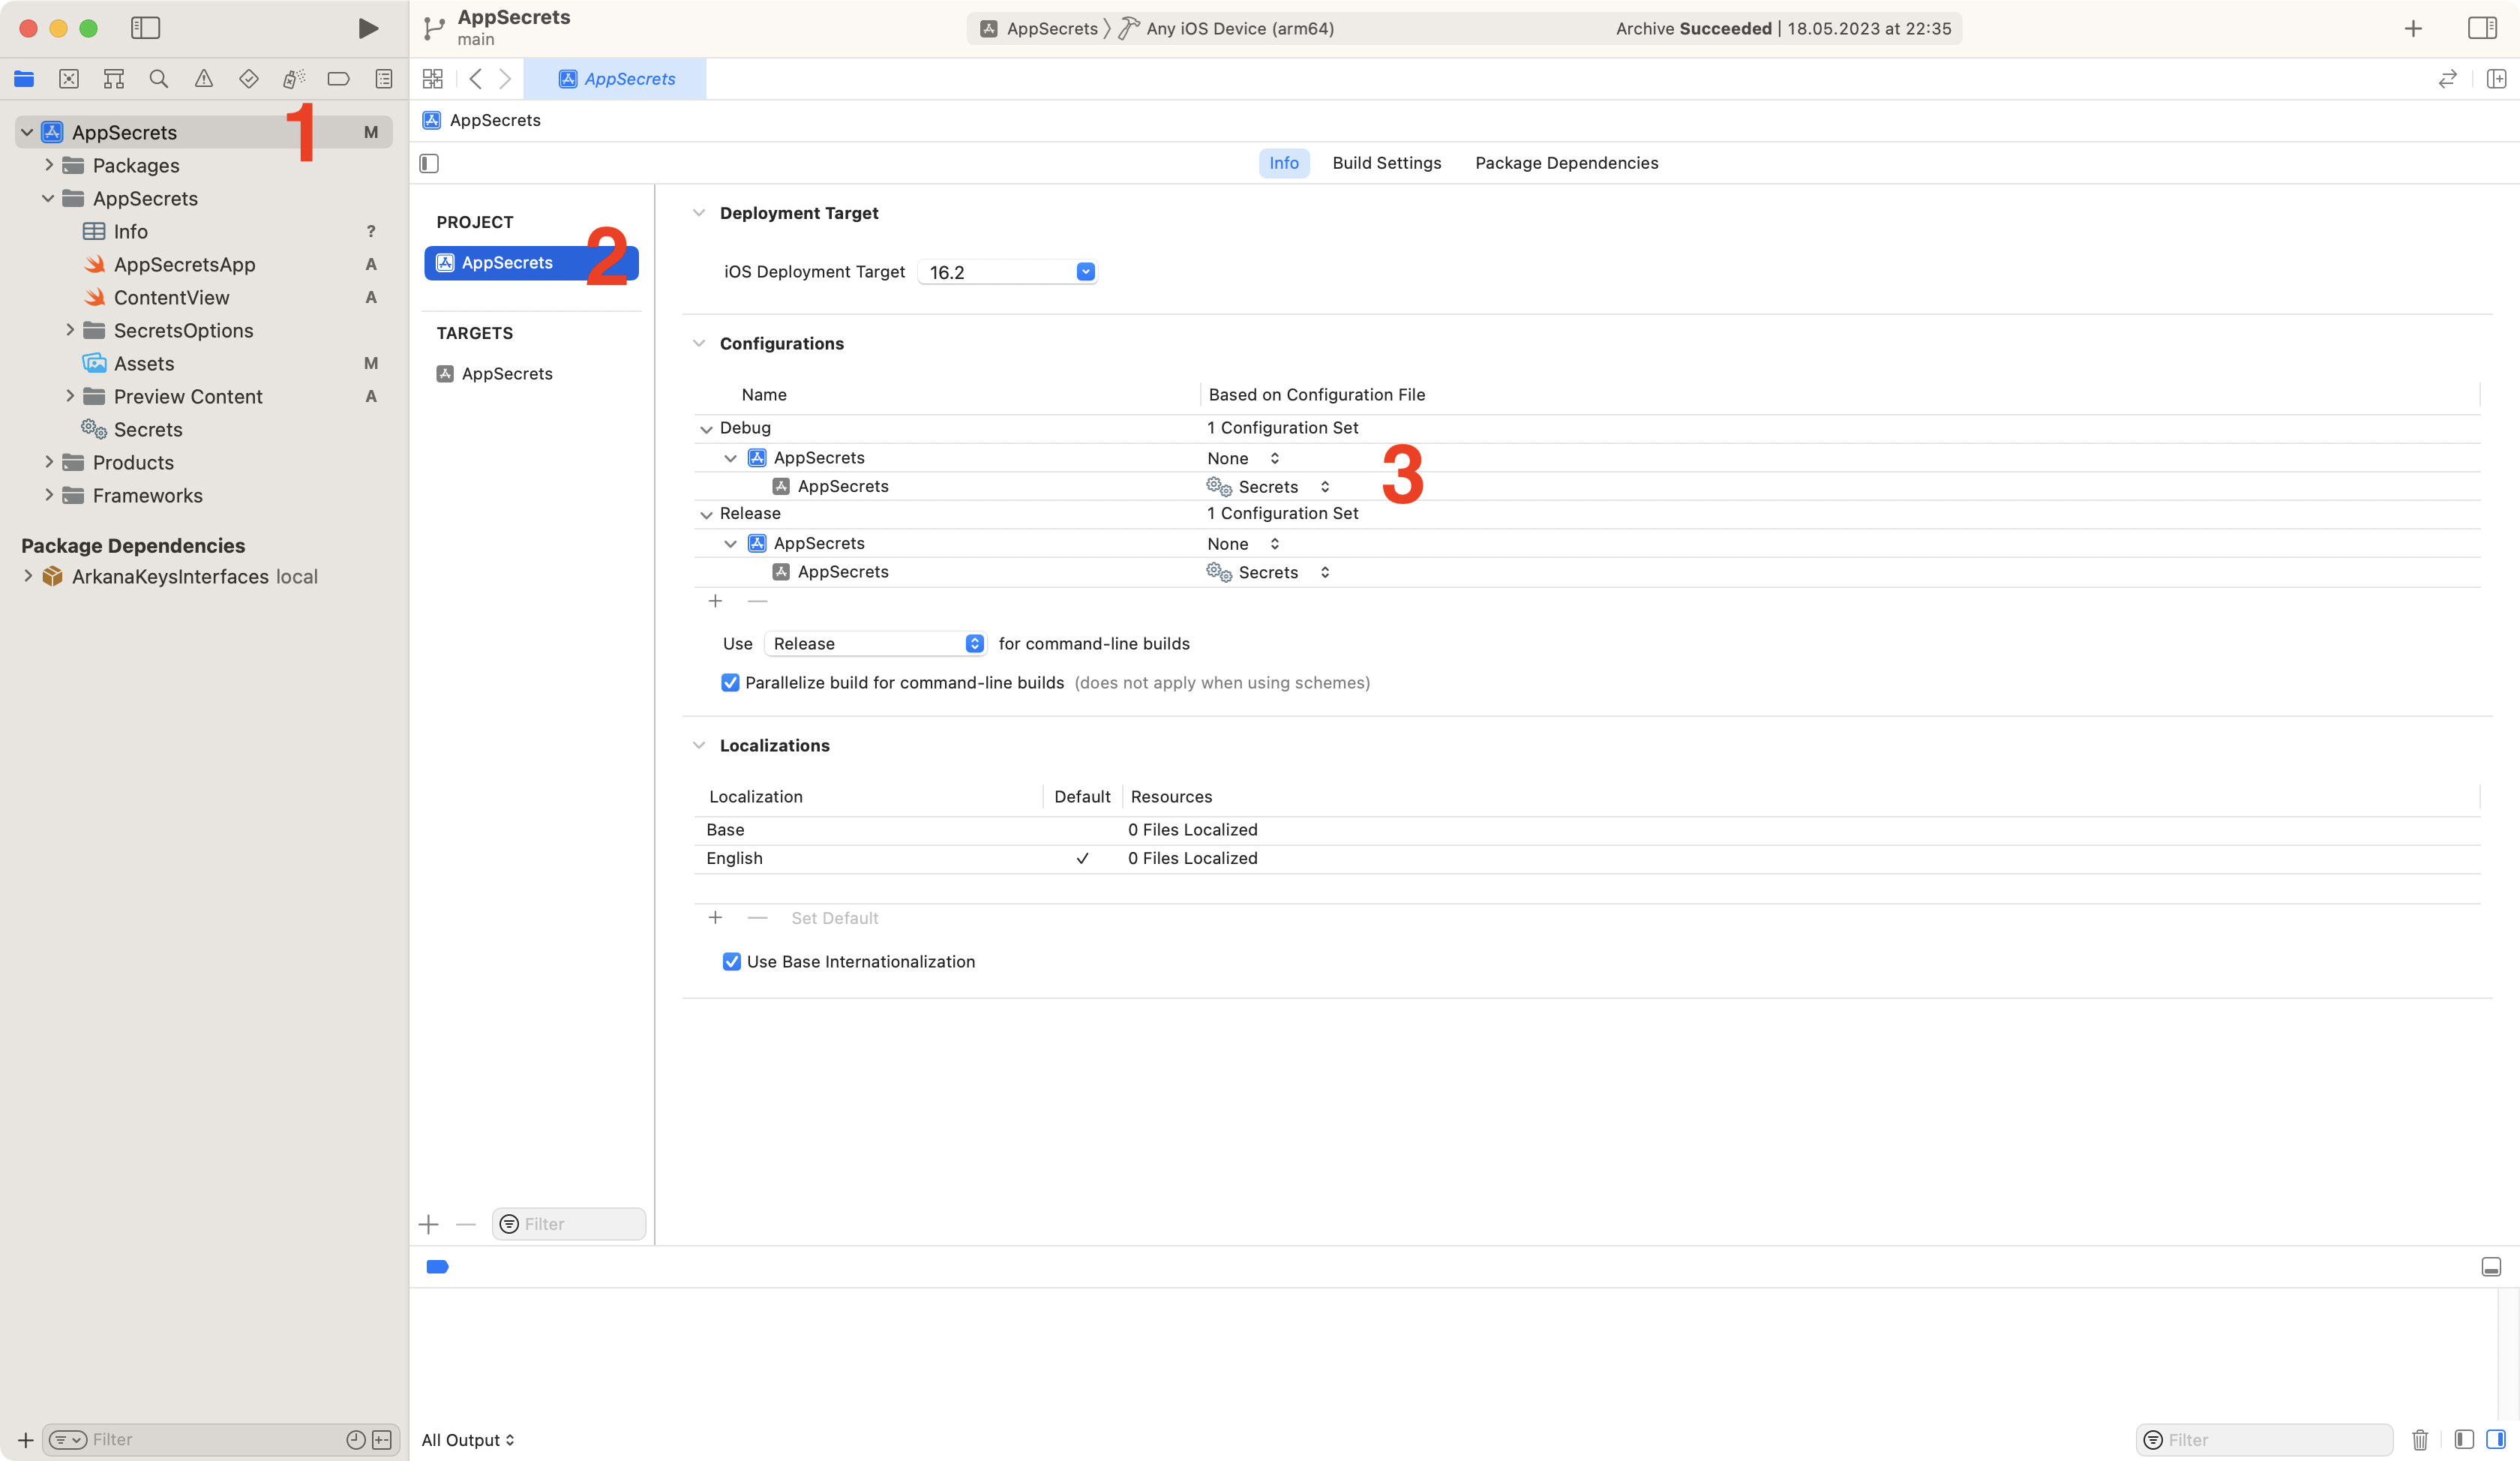
Task: Open All Output console filter menu
Action: tap(467, 1440)
